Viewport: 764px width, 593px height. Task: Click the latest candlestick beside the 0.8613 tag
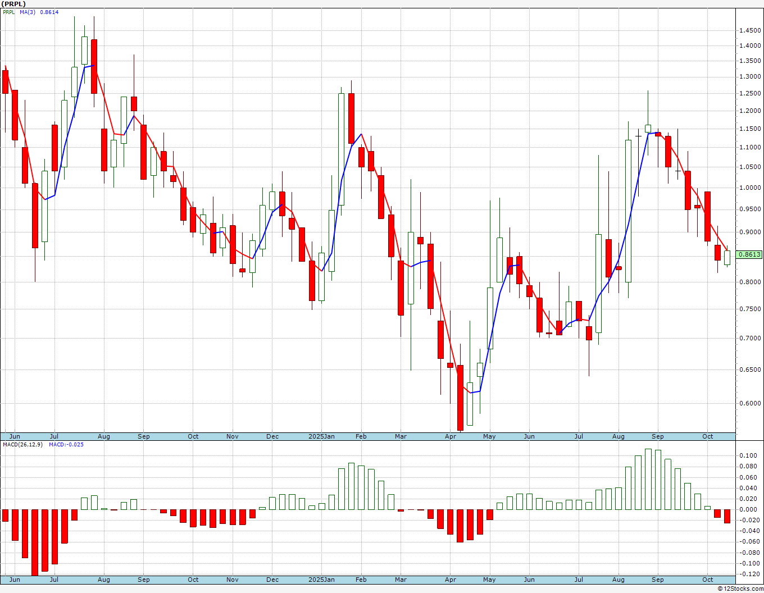pyautogui.click(x=727, y=258)
